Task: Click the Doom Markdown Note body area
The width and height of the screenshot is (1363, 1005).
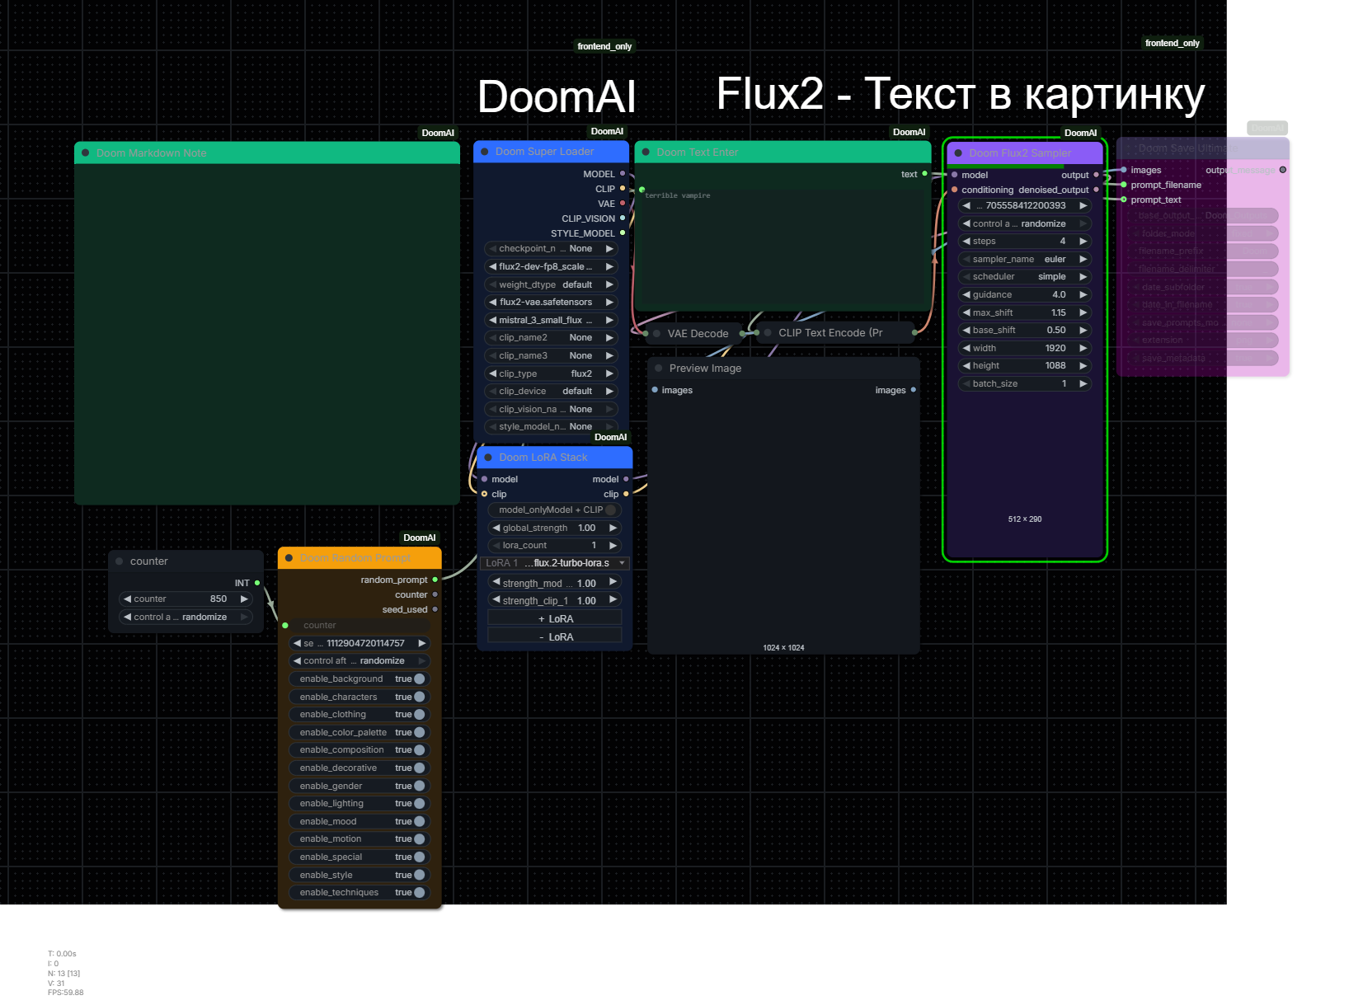Action: coord(267,334)
